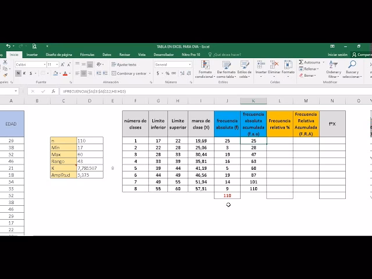Image resolution: width=372 pixels, height=279 pixels.
Task: Open Dar formato como tabla gallery
Action: click(x=226, y=69)
